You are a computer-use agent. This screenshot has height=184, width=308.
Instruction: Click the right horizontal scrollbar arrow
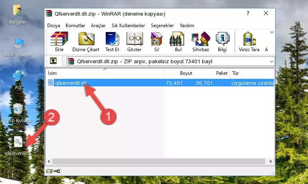[x=271, y=161]
